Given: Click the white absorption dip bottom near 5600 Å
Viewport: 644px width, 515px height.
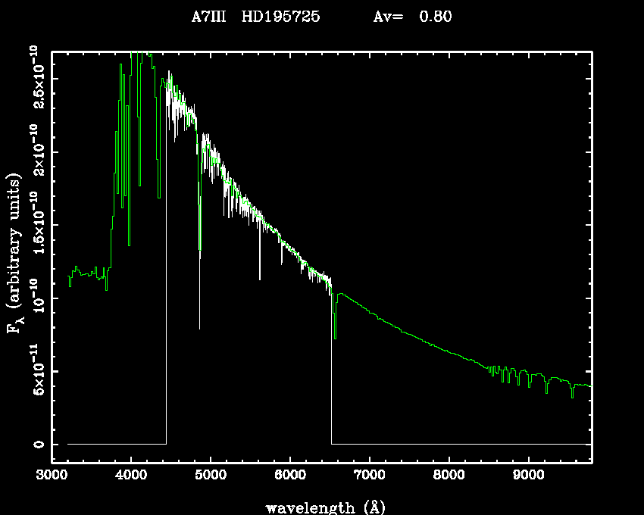Looking at the screenshot, I should [259, 278].
